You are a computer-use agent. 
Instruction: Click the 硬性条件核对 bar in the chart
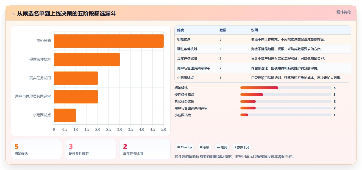click(x=87, y=59)
